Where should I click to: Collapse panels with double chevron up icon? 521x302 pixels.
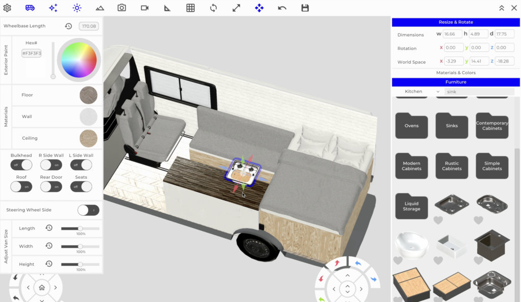pyautogui.click(x=501, y=8)
